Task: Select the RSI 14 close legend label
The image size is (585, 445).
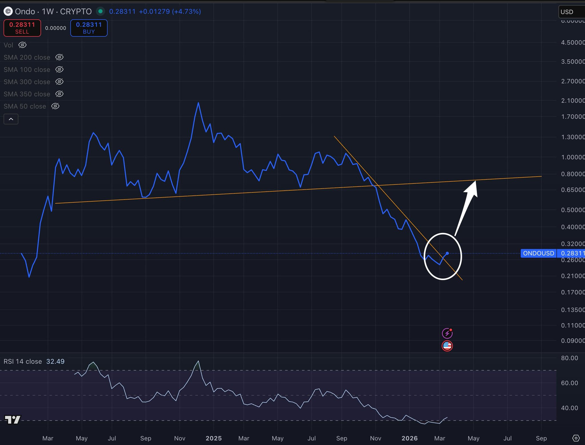Action: click(x=23, y=361)
